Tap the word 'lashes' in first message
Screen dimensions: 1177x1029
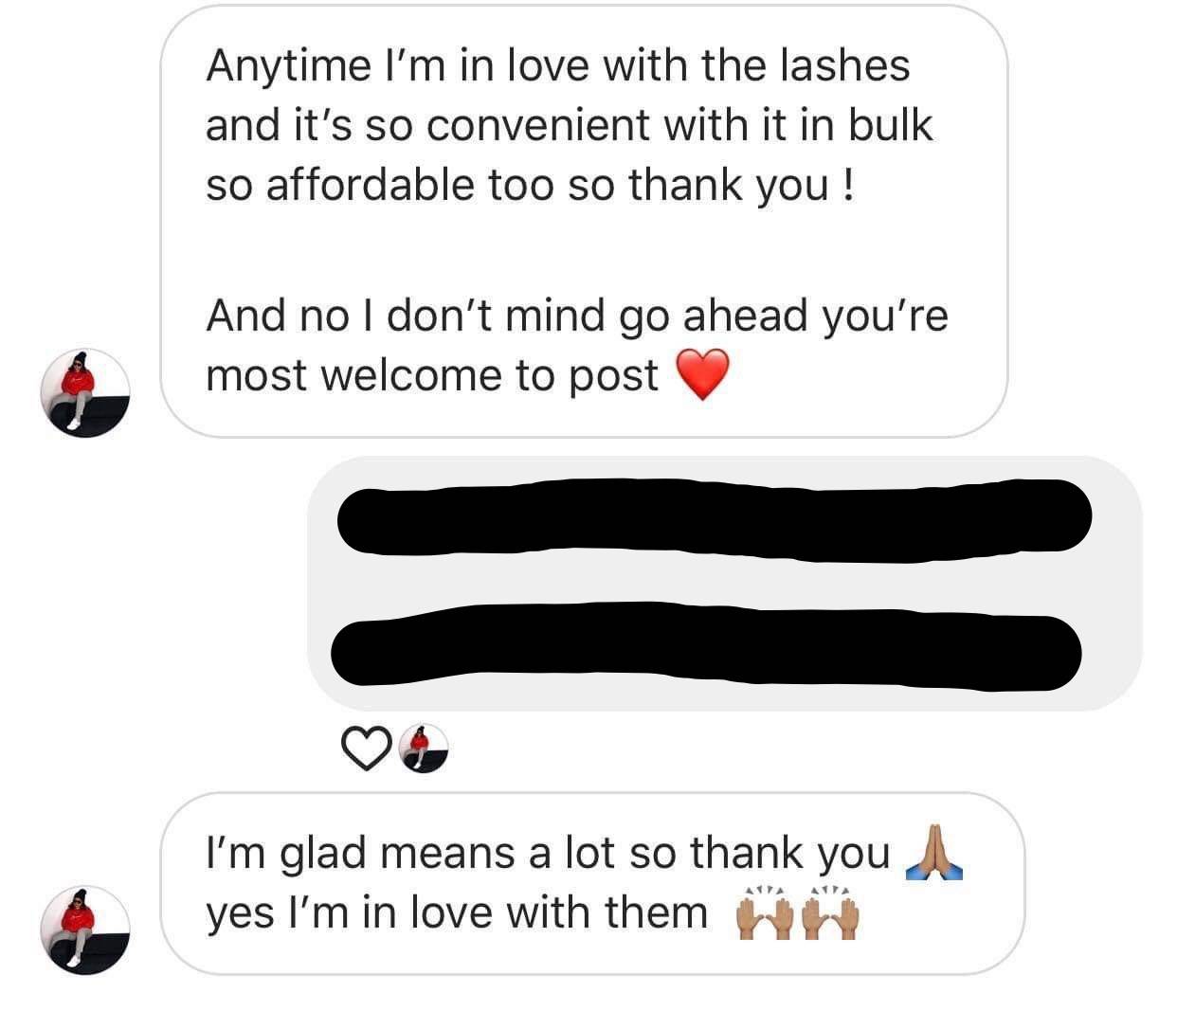point(844,65)
